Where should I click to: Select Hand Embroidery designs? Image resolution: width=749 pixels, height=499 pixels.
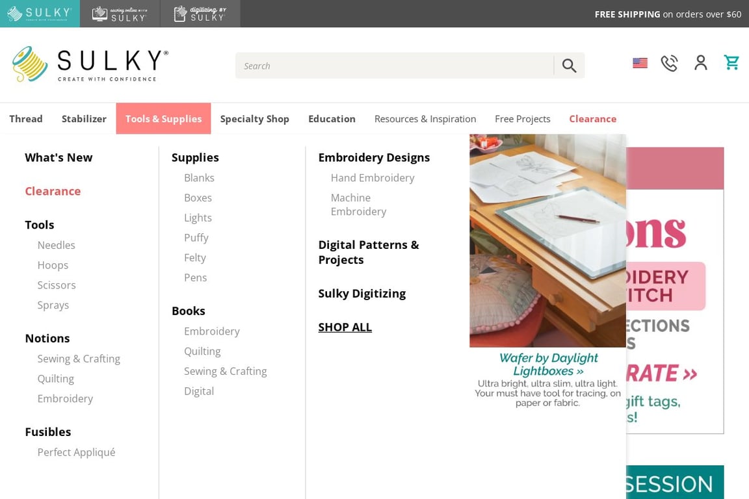point(373,177)
